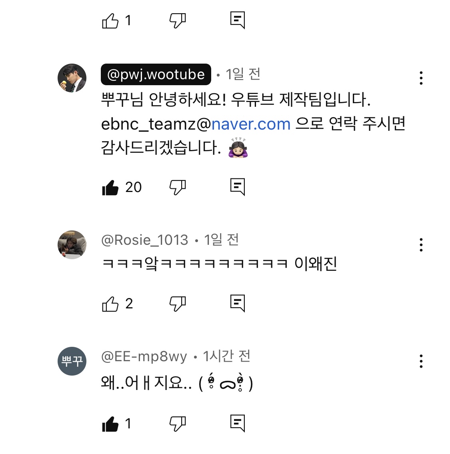Dislike the top comment

click(178, 20)
